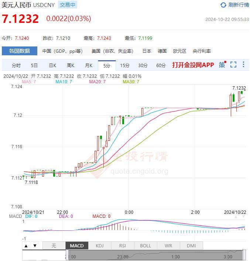Click the 0.0022(0.03%) change value
Screen dimensions: 250x261
pos(69,19)
